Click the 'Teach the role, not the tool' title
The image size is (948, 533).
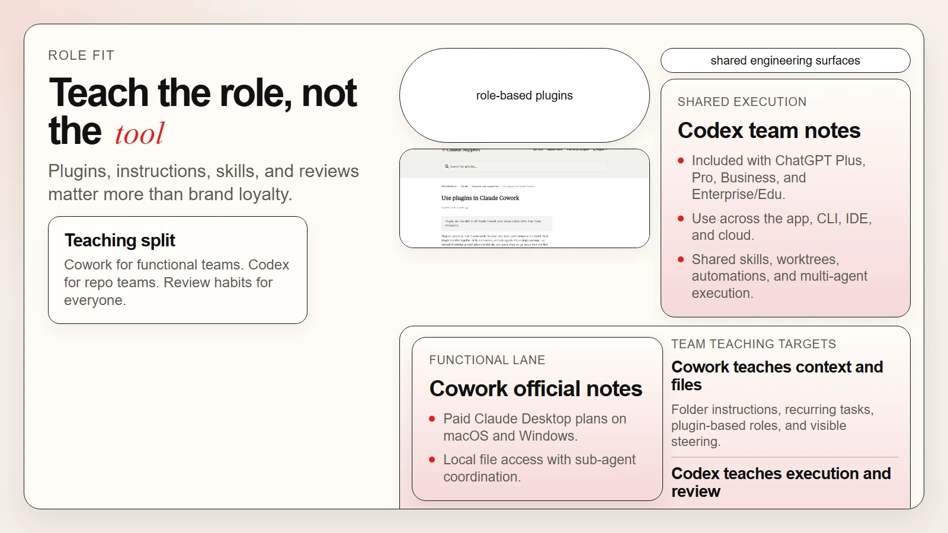point(203,111)
